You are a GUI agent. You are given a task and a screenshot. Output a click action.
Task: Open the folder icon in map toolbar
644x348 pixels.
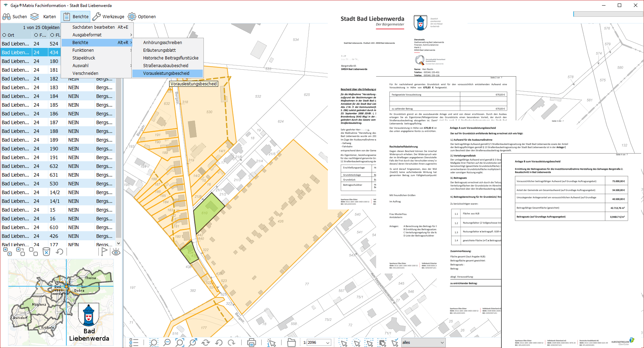coord(291,342)
